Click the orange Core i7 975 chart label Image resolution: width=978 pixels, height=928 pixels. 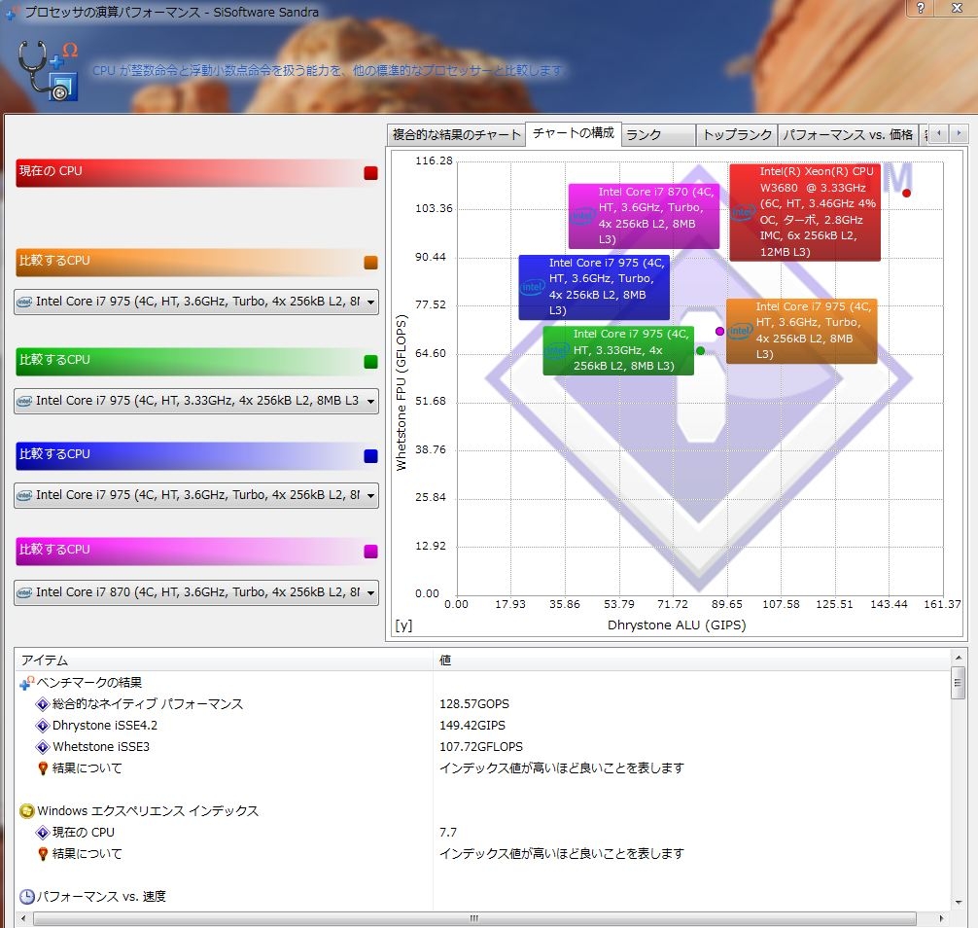coord(801,331)
